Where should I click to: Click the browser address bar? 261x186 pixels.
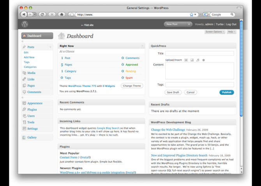(x=132, y=14)
